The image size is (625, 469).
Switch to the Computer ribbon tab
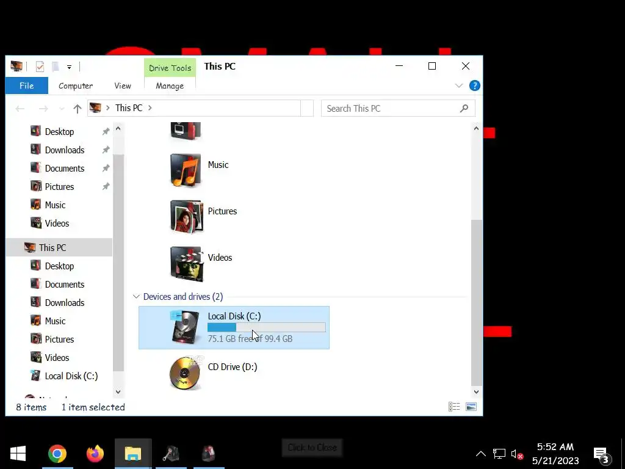[x=76, y=85]
